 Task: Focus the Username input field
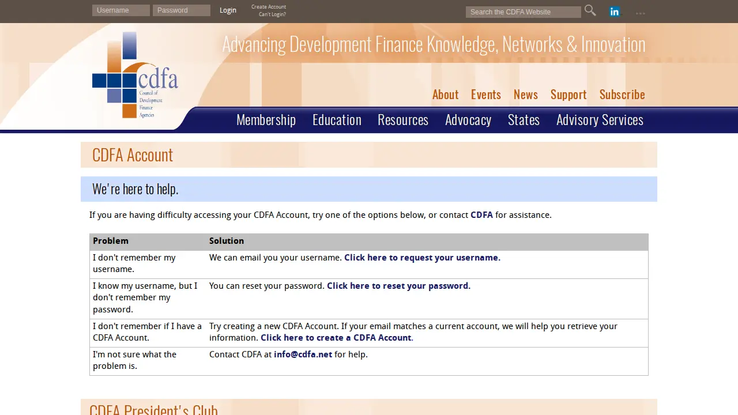121,10
